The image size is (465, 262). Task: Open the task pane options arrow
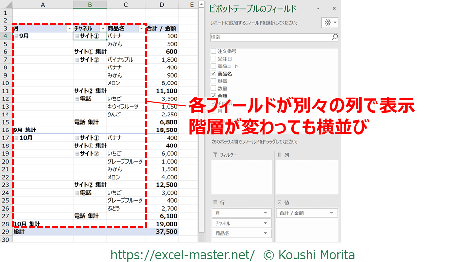coord(318,9)
